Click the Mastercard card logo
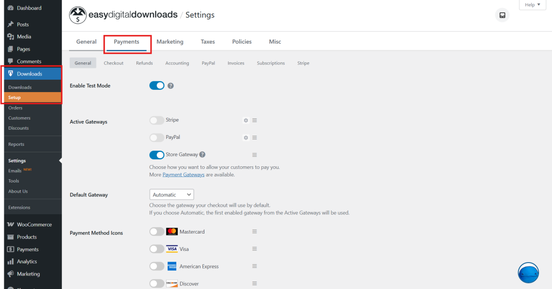Screen dimensions: 552x289 [172, 231]
